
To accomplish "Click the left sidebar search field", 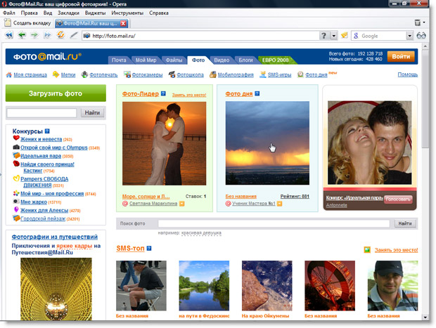I will click(41, 113).
